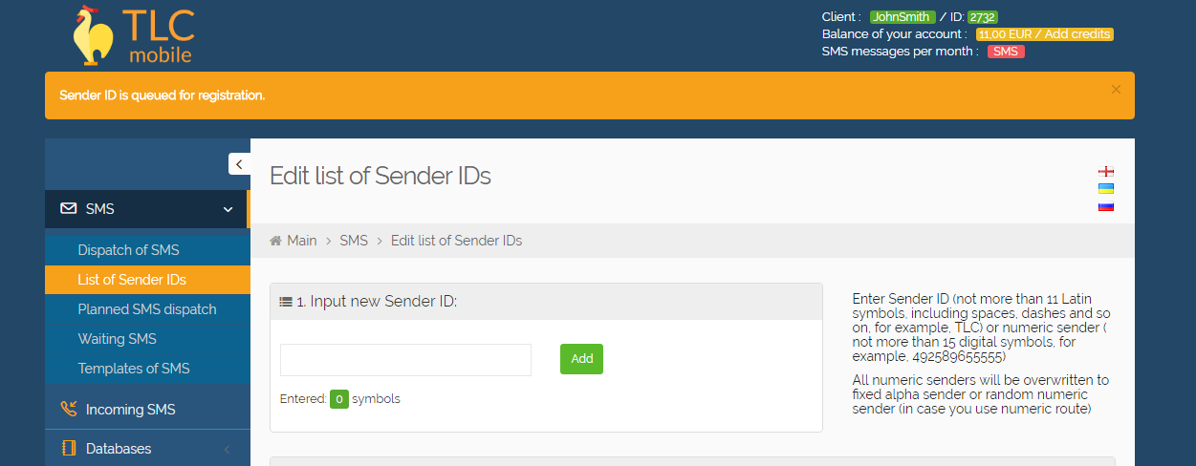Click 11,00 EUR / Add credits link
Screen dimensions: 1196x466
1045,34
